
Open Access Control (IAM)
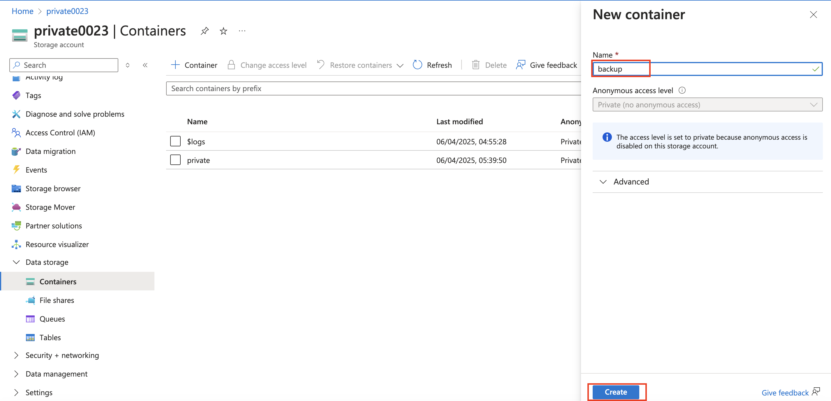click(x=60, y=133)
